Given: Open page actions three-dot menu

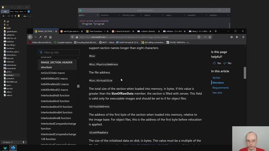Looking at the screenshot, I should [205, 37].
